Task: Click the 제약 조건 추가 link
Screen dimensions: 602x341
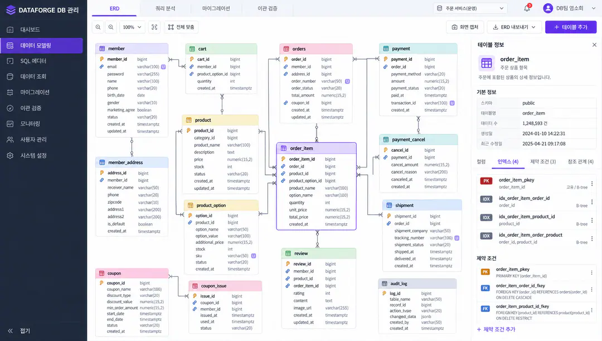Action: 496,329
